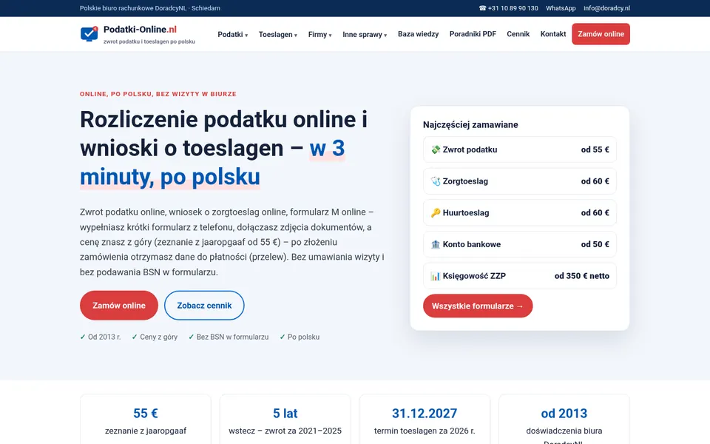
Task: Click the key icon in Huurtoeslag row
Action: point(435,212)
